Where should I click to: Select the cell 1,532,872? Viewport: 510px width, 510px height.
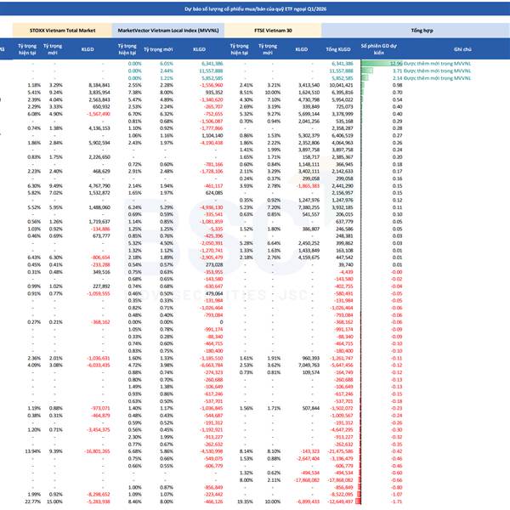tap(99, 193)
